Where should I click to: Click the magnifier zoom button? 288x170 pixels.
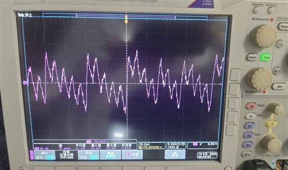(x=280, y=44)
